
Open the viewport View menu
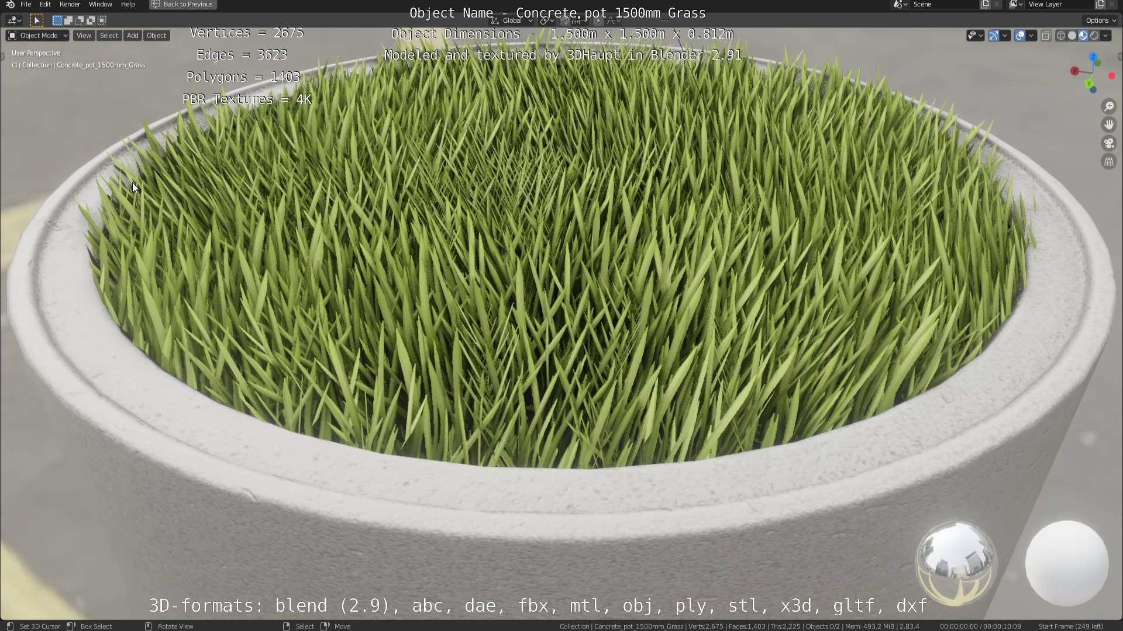pos(84,36)
